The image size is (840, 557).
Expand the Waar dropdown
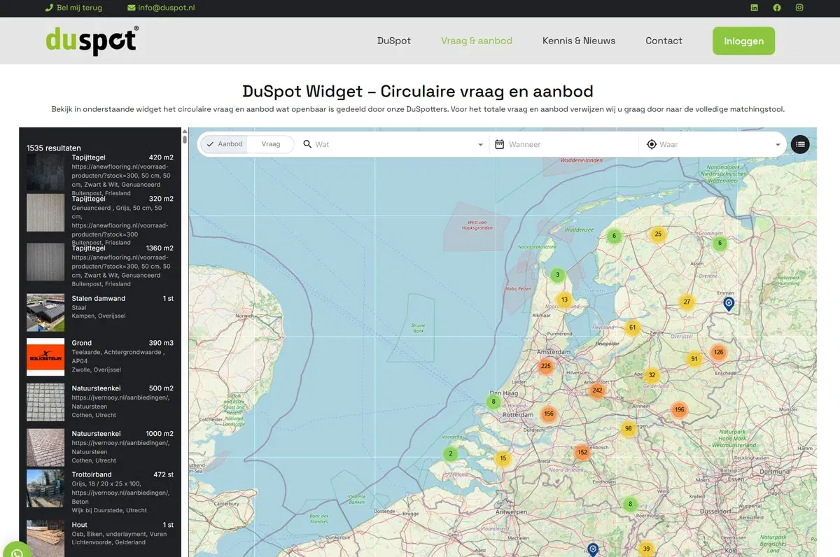pyautogui.click(x=779, y=144)
